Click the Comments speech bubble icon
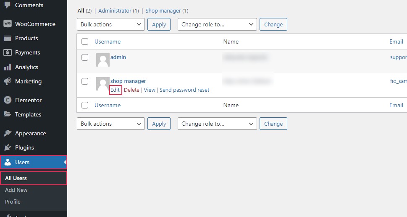 (7, 5)
